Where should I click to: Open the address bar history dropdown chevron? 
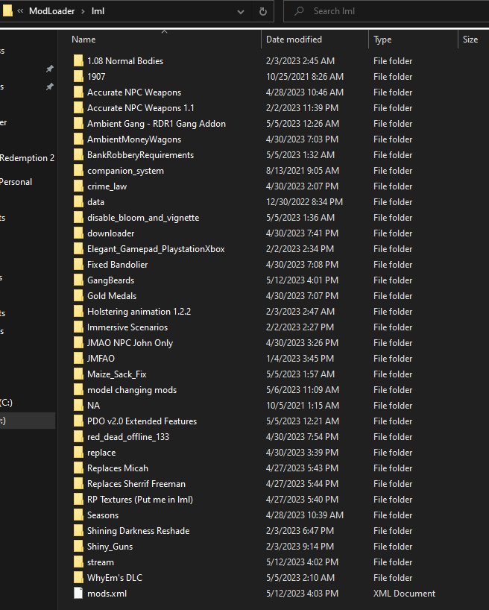(240, 11)
